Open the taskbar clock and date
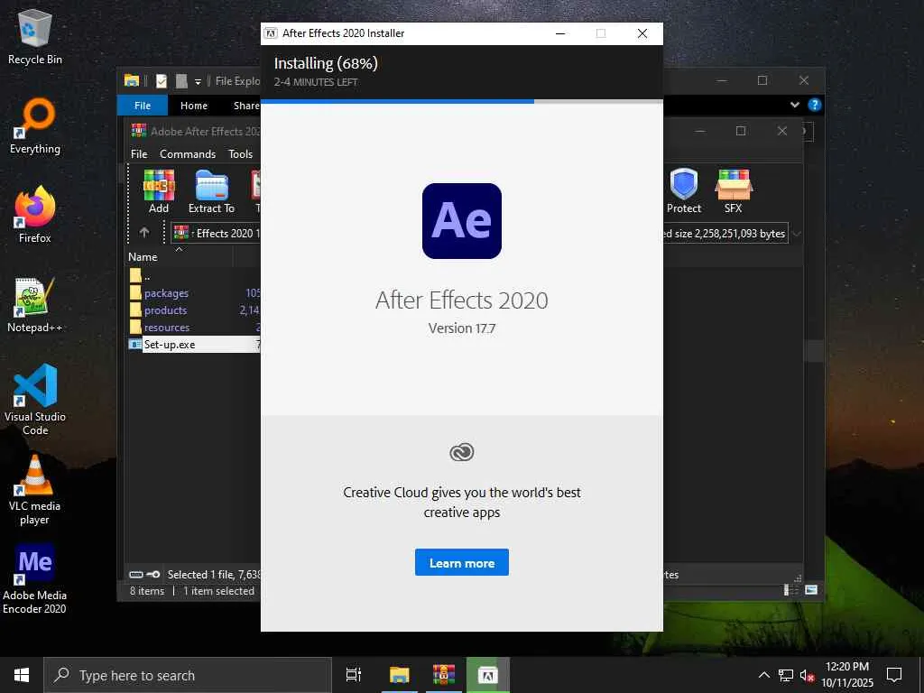This screenshot has height=693, width=924. [x=846, y=675]
